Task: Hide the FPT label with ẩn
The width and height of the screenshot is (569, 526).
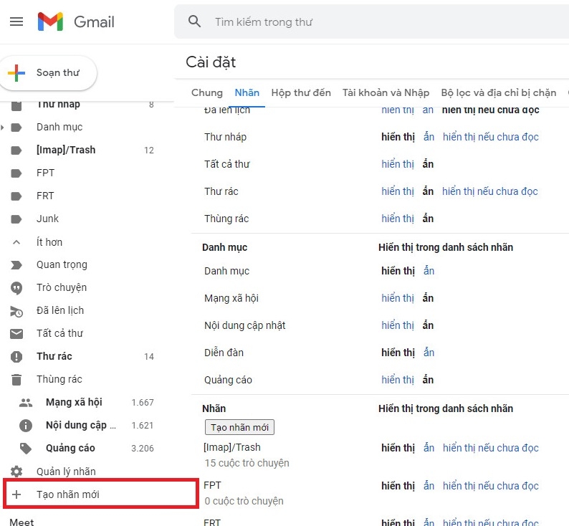Action: (429, 486)
